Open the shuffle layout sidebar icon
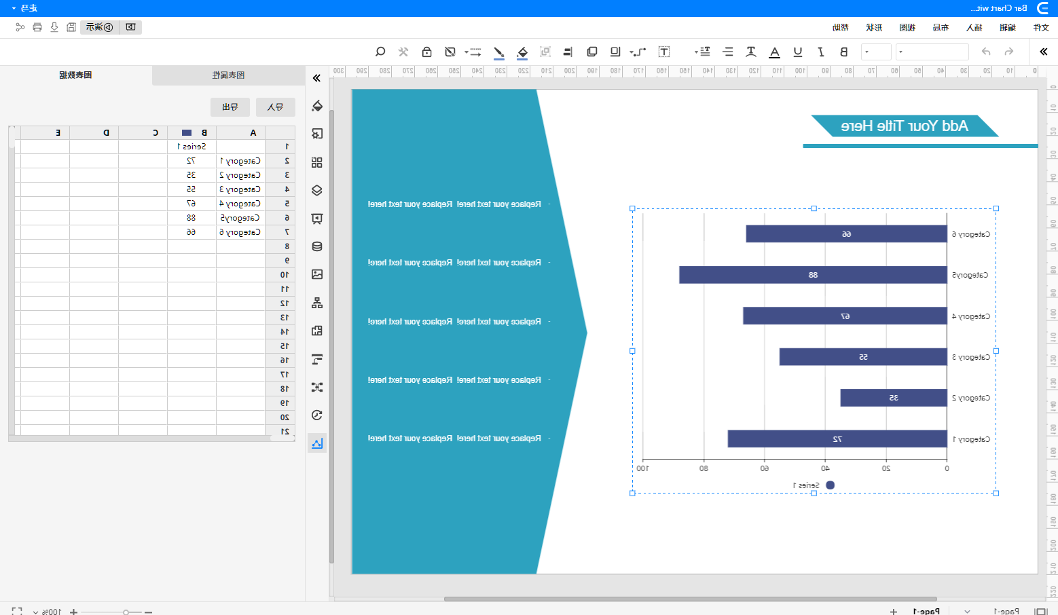This screenshot has width=1058, height=615. point(317,387)
